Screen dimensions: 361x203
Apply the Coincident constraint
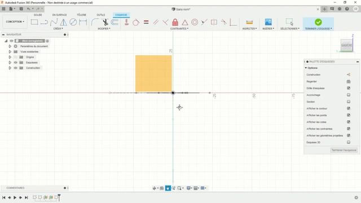(233, 22)
